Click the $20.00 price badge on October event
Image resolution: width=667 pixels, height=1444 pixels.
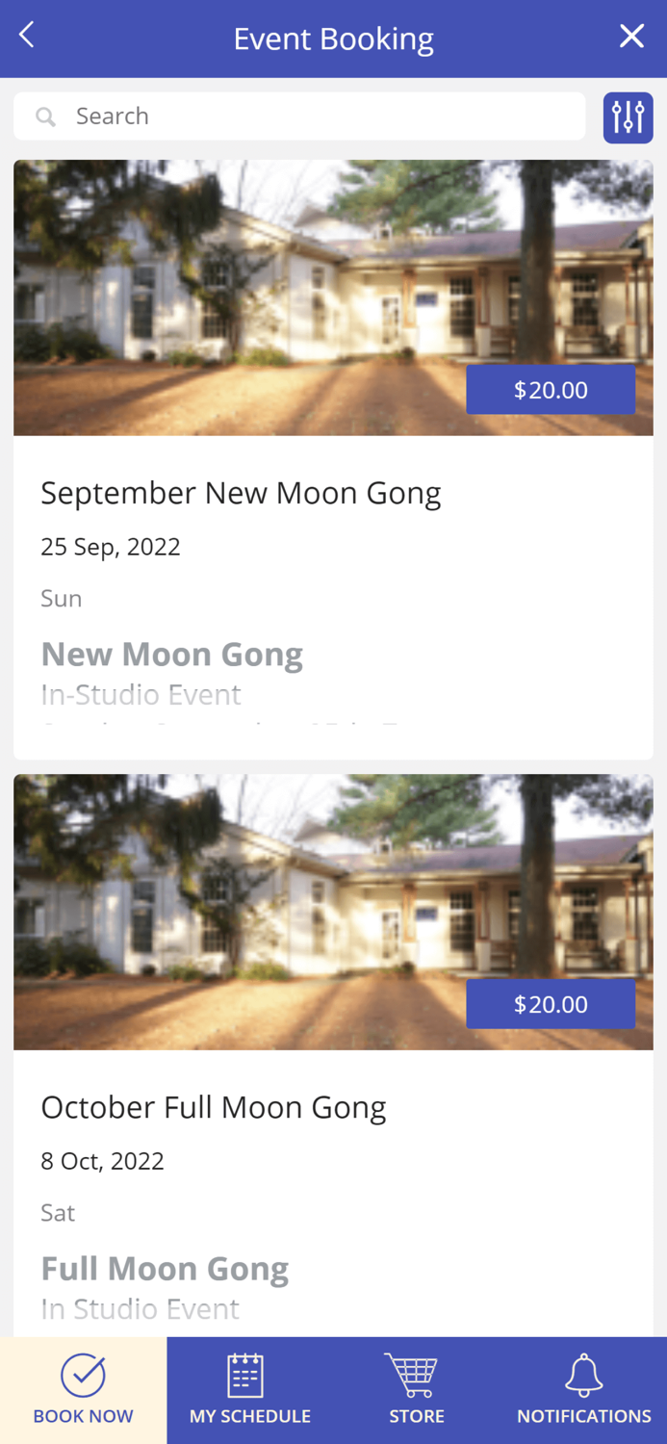[x=551, y=1004]
